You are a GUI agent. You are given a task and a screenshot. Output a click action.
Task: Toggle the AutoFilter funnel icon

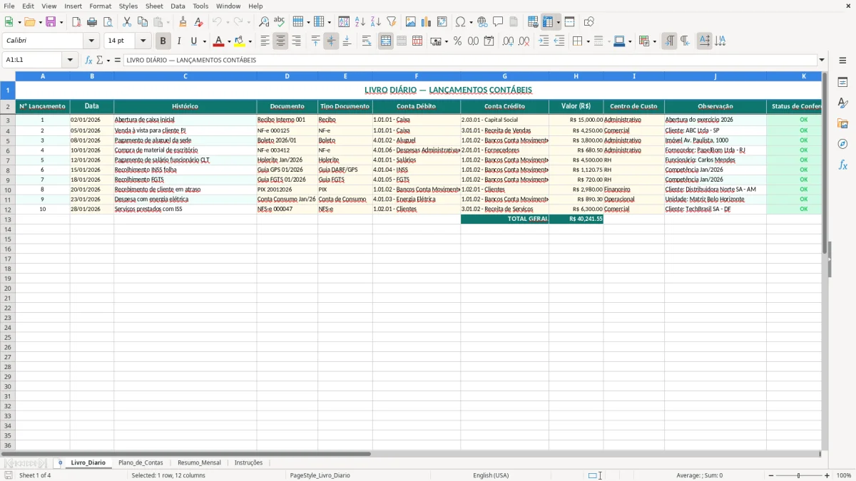(x=391, y=22)
